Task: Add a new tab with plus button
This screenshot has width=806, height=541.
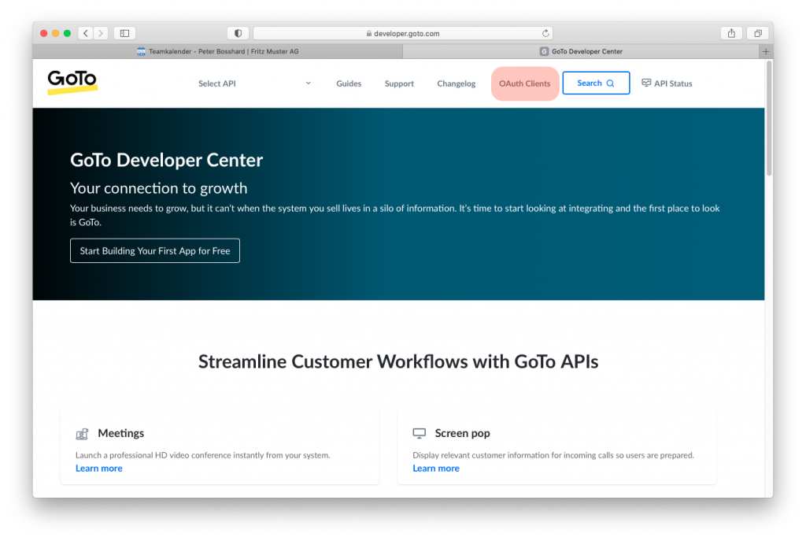Action: pos(766,51)
